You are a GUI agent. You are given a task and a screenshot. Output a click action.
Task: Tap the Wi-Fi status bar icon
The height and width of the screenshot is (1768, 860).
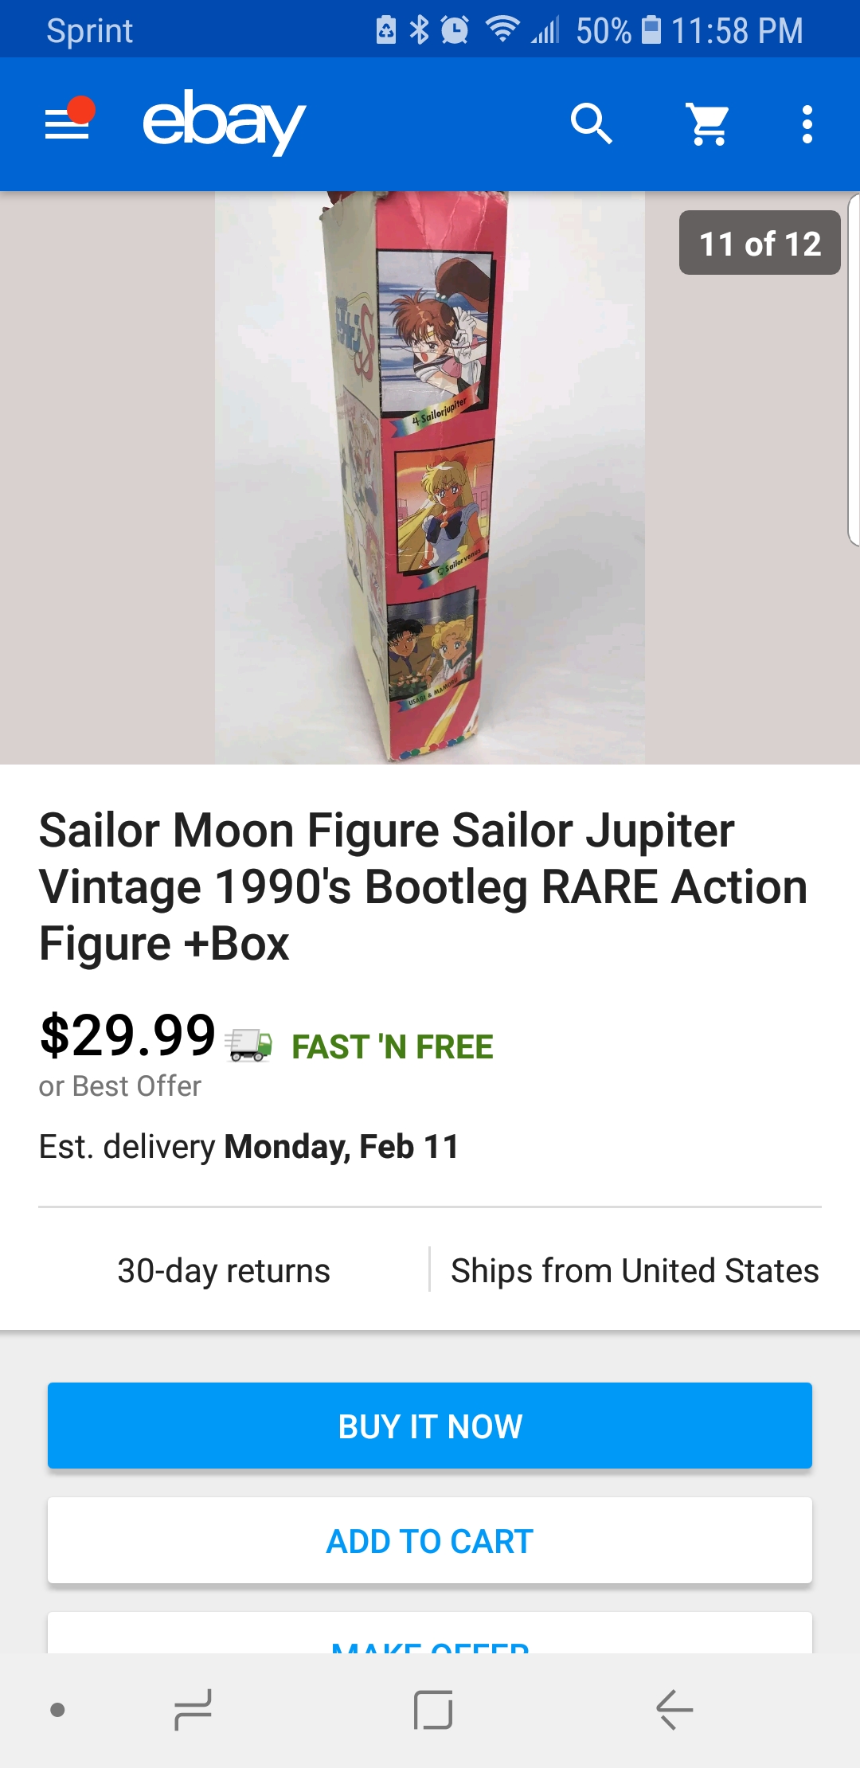point(502,29)
